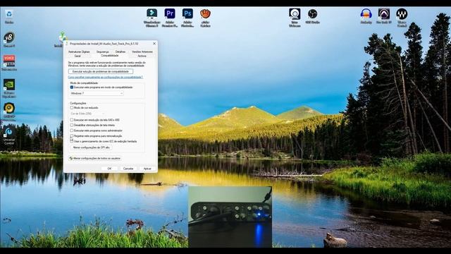The height and width of the screenshot is (254, 451).
Task: Open the NVIDIA desktop shortcut
Action: 9,88
